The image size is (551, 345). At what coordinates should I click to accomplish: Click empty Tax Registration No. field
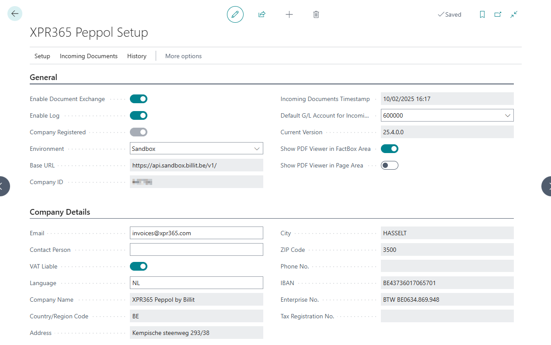pyautogui.click(x=447, y=316)
